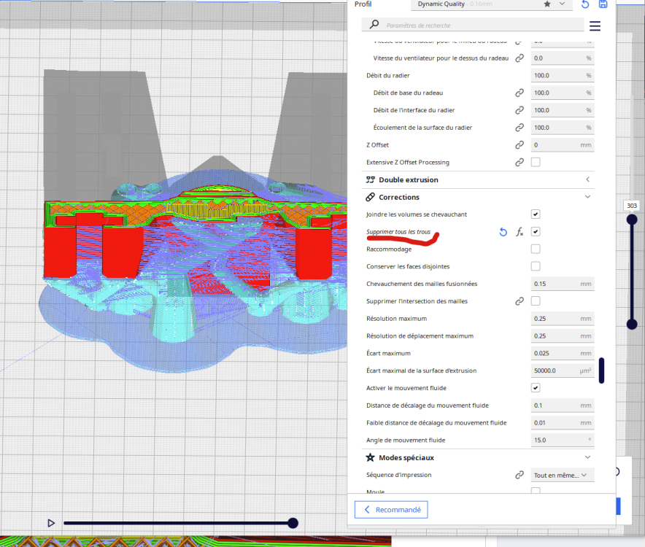Open the settings visibility hamburger menu
The height and width of the screenshot is (547, 645).
point(595,26)
